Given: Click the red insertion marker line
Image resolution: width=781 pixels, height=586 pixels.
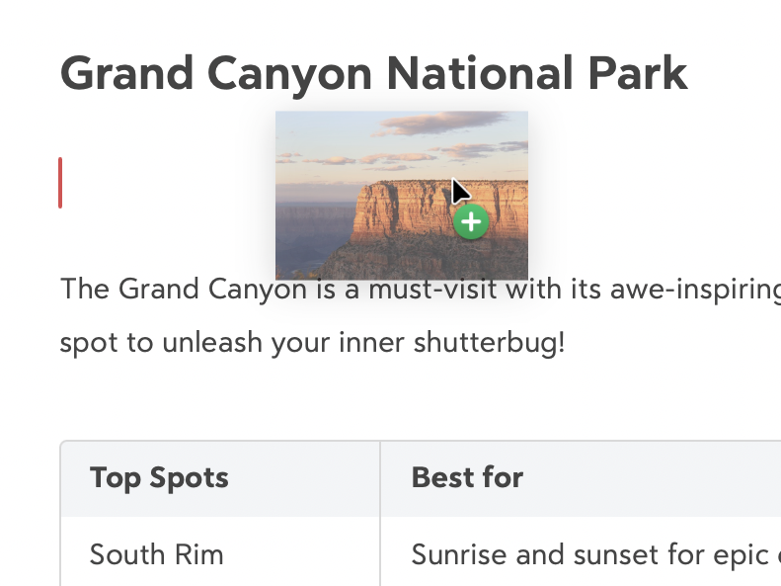Looking at the screenshot, I should pyautogui.click(x=60, y=183).
